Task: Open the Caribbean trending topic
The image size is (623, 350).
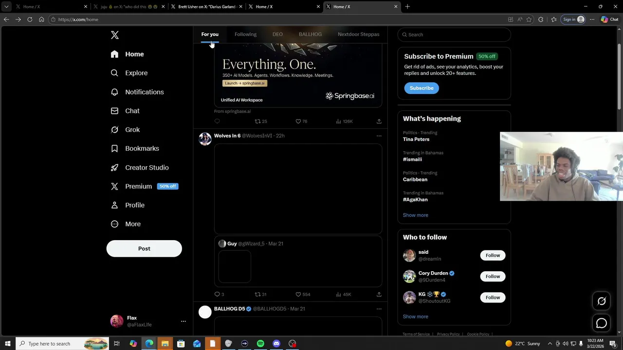Action: click(x=415, y=179)
